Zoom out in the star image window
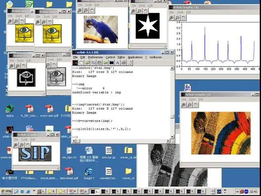261x196 pixels. click(x=139, y=11)
